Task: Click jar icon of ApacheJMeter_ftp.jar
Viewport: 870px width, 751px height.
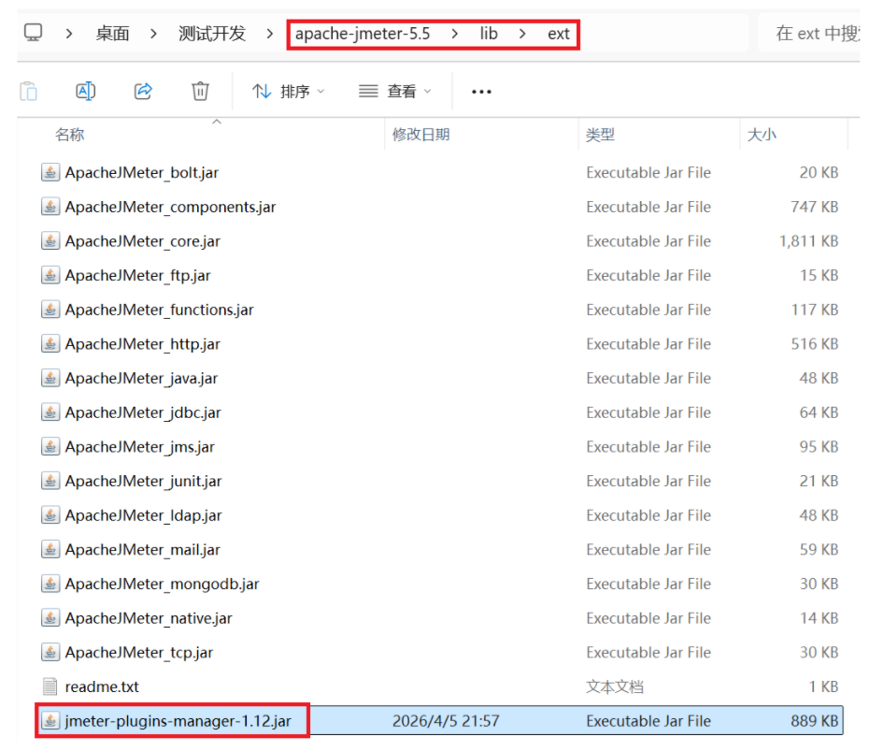Action: 50,276
